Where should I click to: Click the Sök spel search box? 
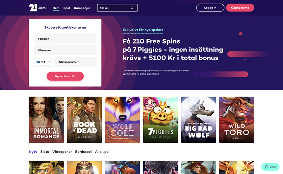tap(114, 8)
